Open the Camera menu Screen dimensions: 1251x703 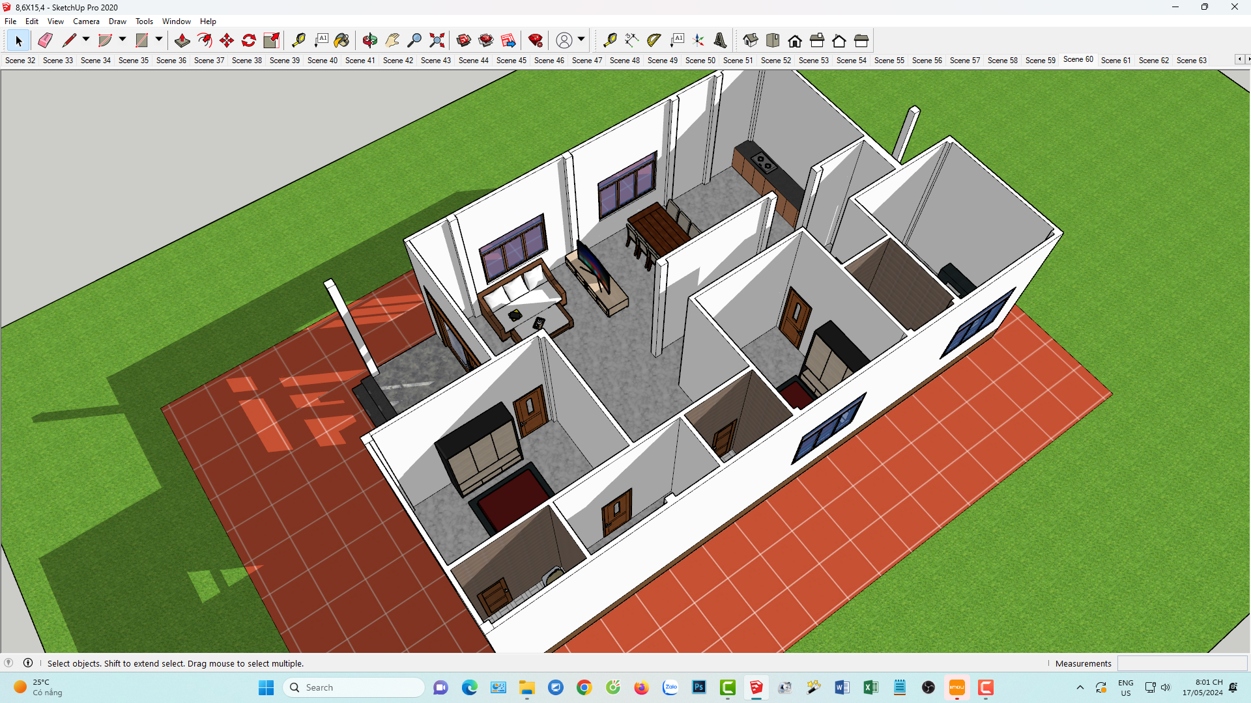[x=86, y=21]
